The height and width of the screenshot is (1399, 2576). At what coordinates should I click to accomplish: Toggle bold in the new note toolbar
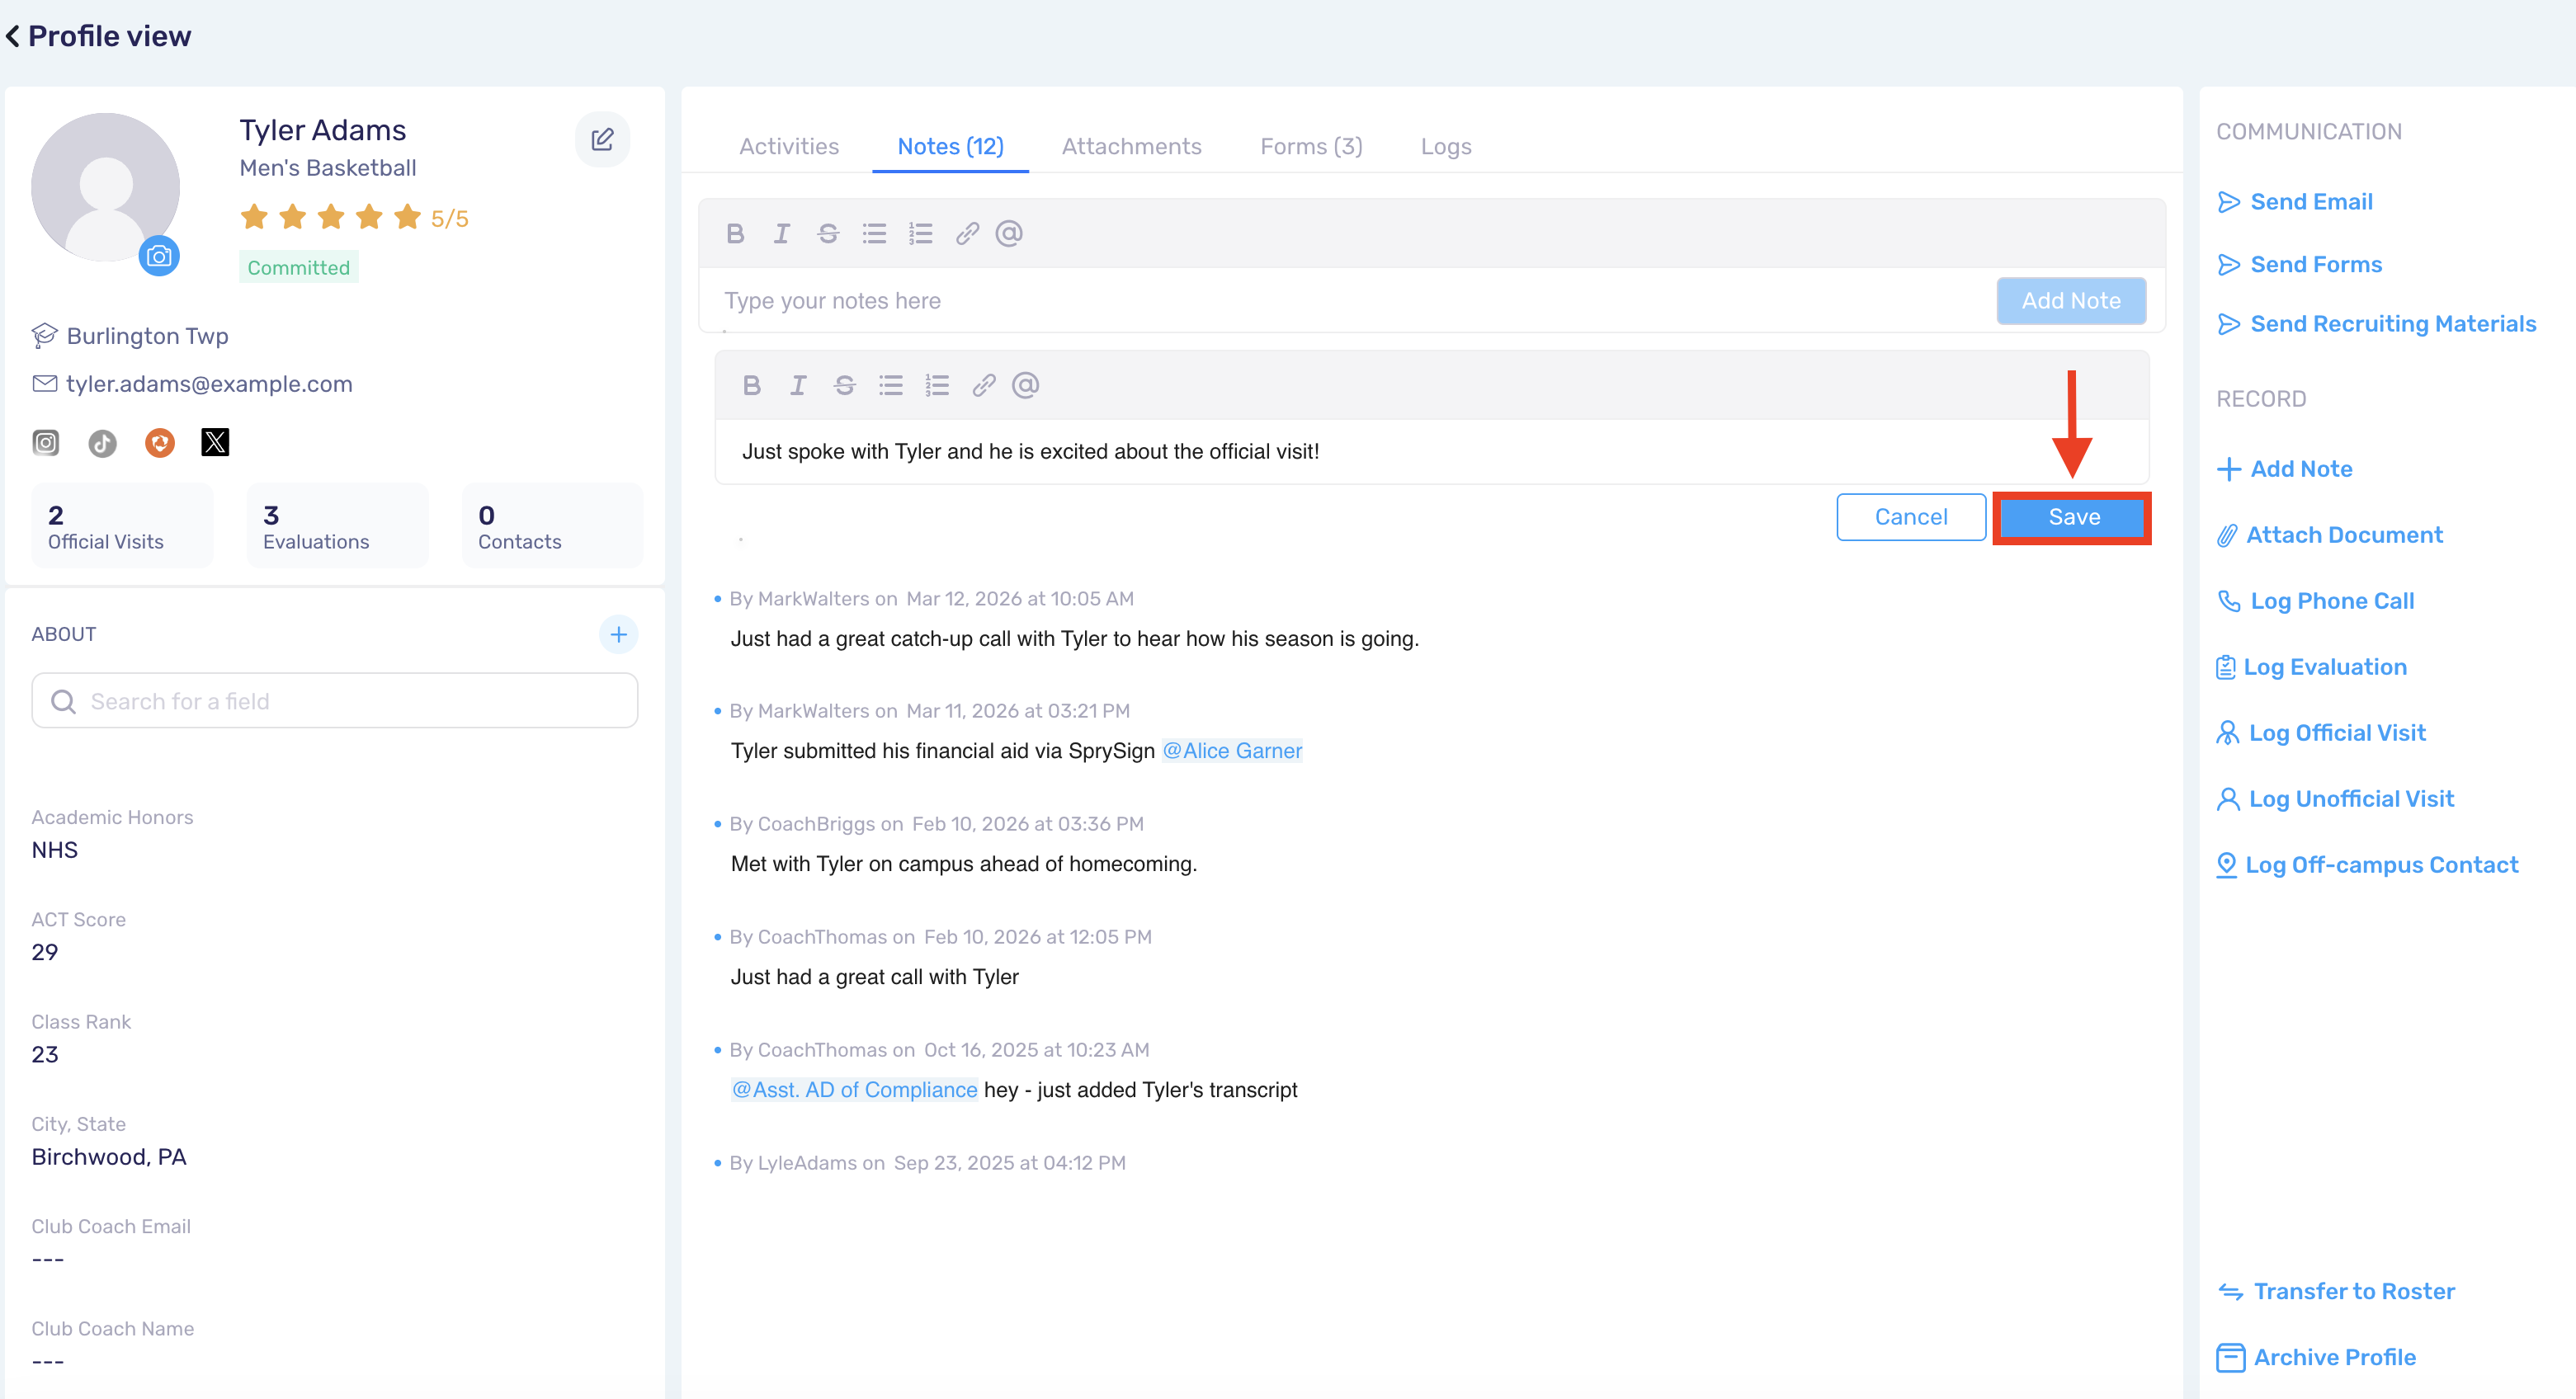pyautogui.click(x=735, y=233)
